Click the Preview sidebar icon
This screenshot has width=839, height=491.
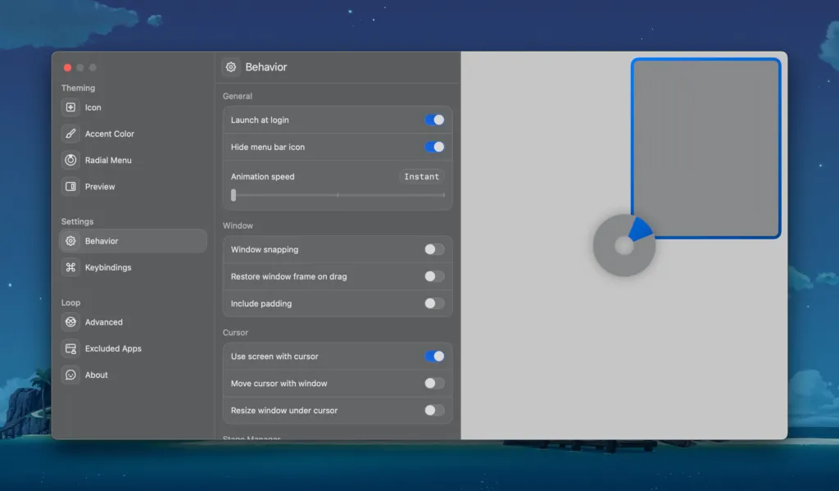coord(70,186)
